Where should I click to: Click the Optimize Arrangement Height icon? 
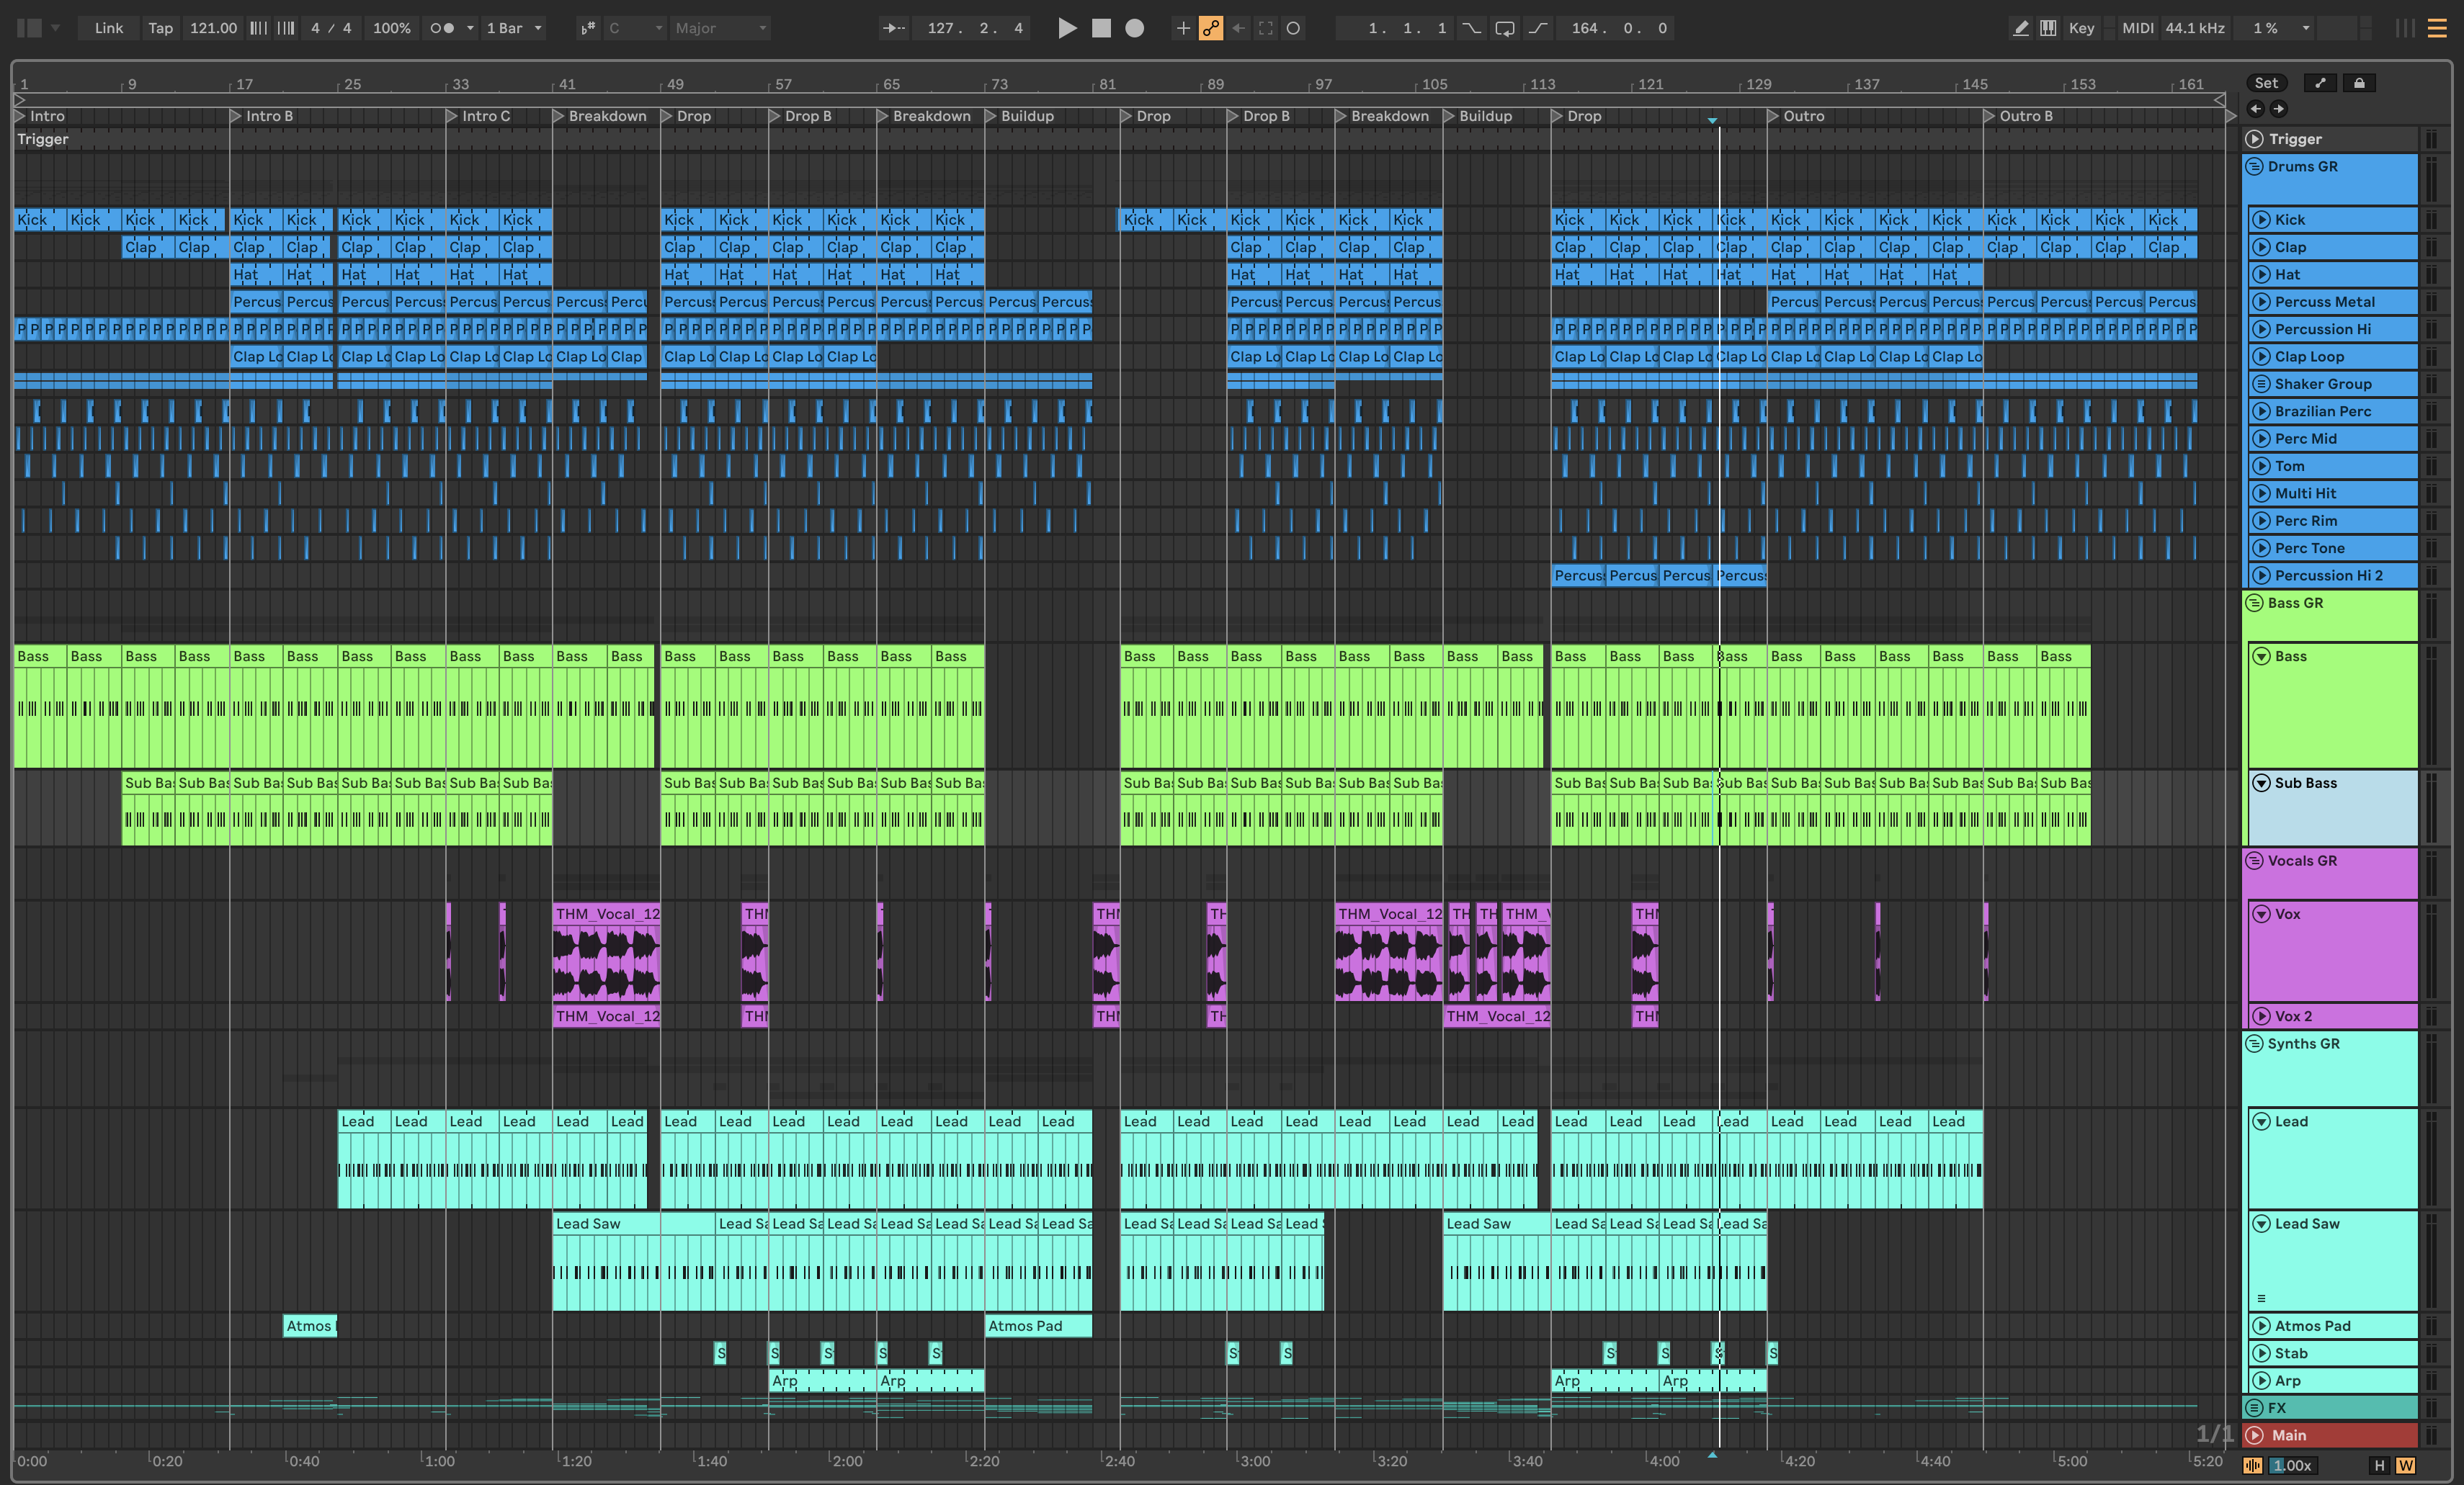pos(2320,83)
